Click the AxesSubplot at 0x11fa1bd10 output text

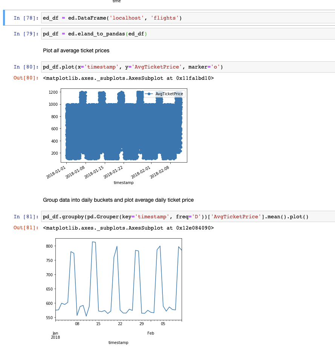click(x=128, y=78)
